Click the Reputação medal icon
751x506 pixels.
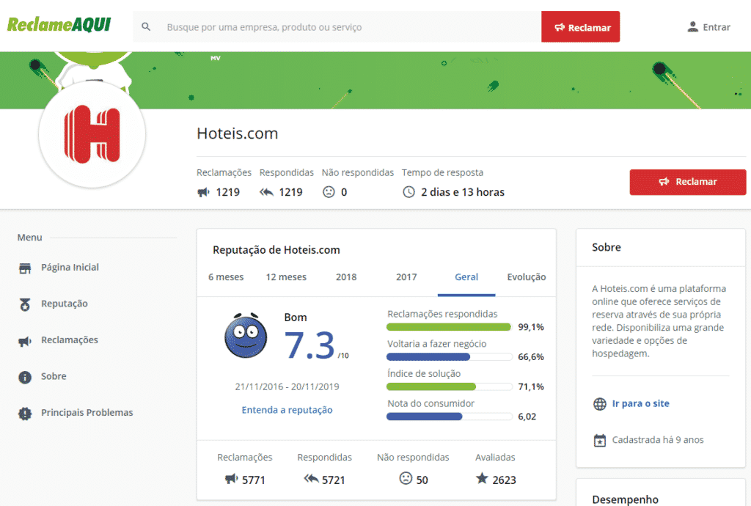(25, 304)
